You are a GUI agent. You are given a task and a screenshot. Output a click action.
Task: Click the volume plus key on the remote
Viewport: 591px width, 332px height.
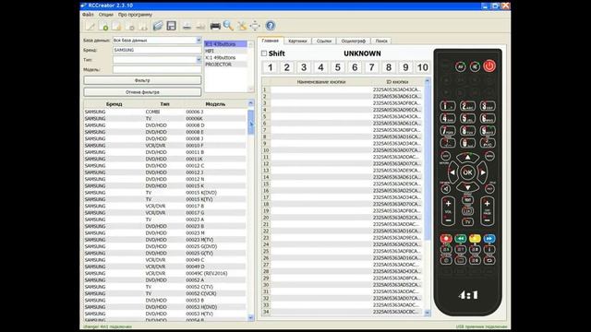(448, 204)
